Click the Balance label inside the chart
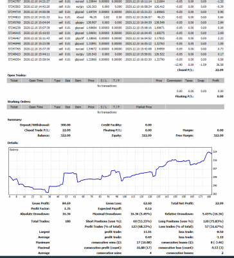234x258 pixels. pyautogui.click(x=14, y=150)
